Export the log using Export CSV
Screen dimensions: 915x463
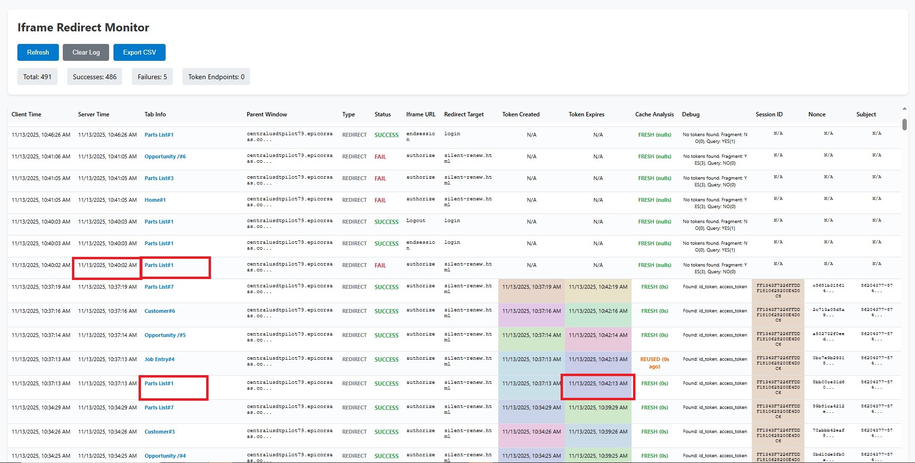click(139, 52)
